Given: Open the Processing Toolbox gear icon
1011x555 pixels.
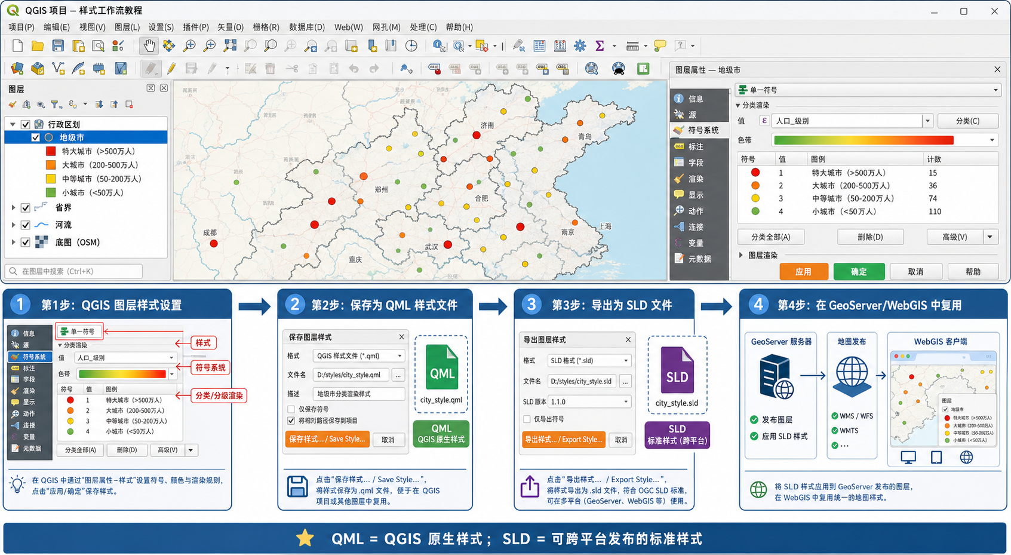Looking at the screenshot, I should [580, 45].
